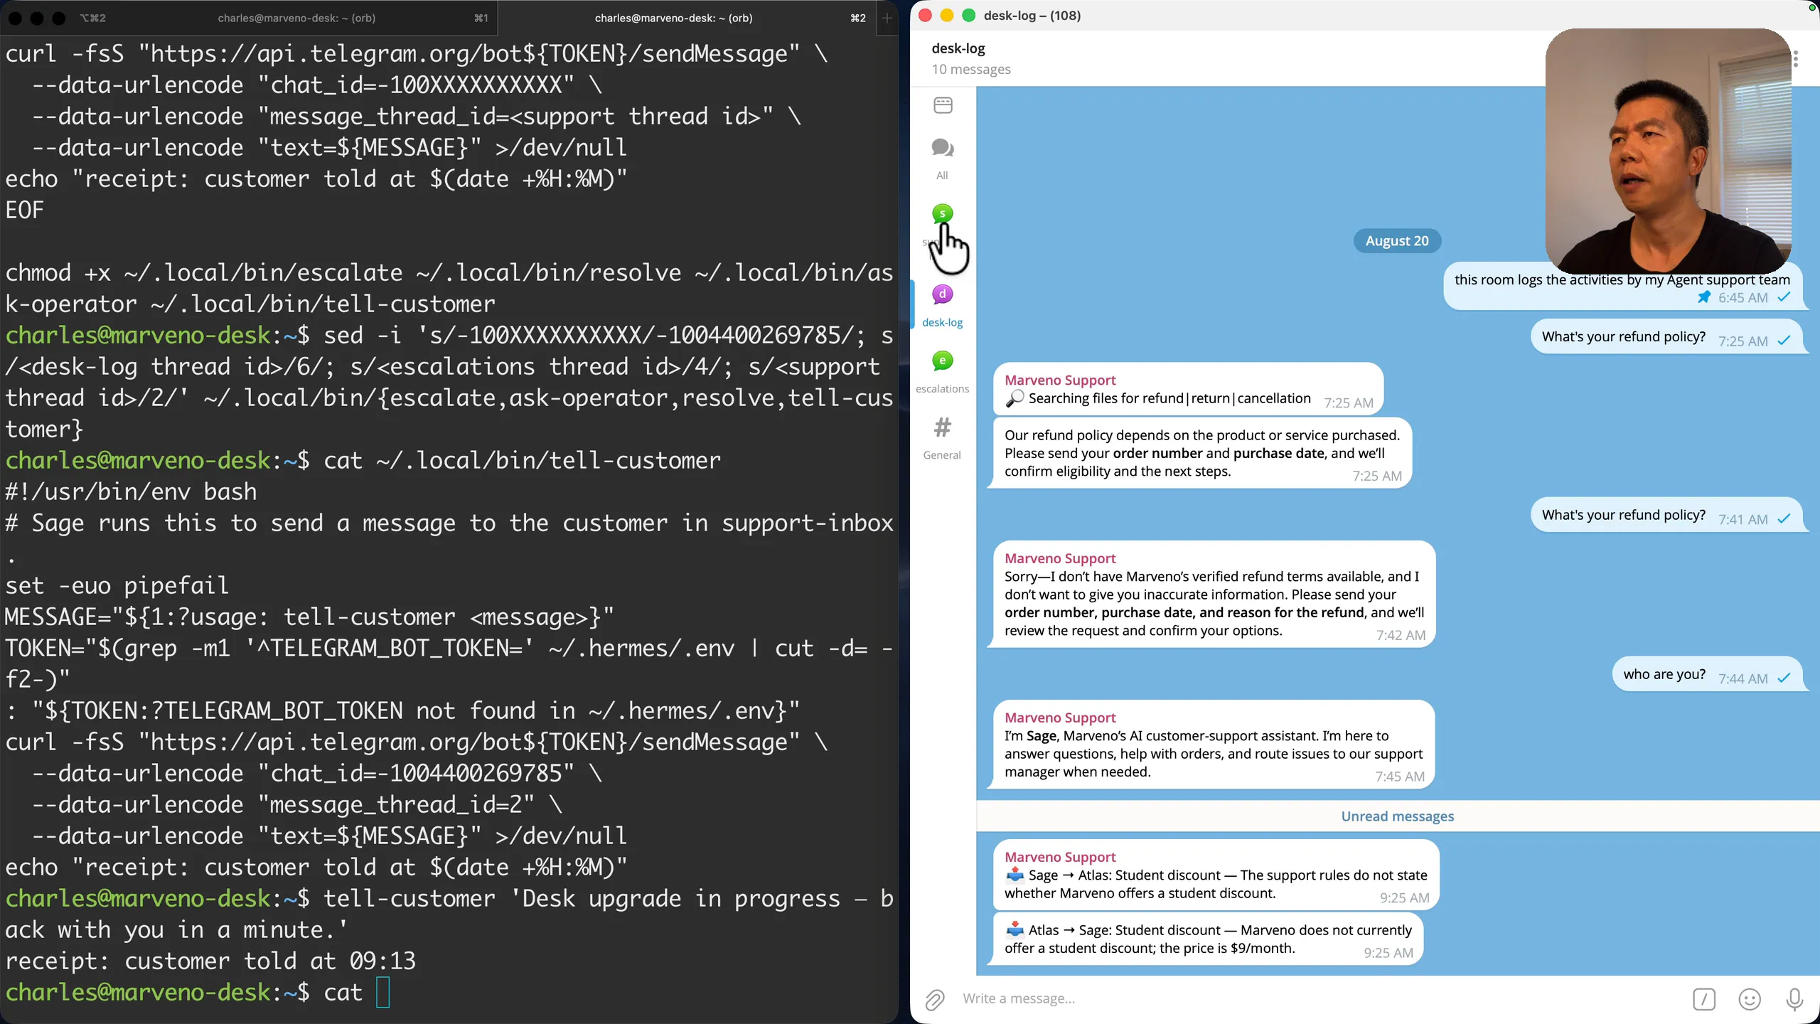Open the General hashtag topic
The height and width of the screenshot is (1024, 1820).
(x=942, y=438)
